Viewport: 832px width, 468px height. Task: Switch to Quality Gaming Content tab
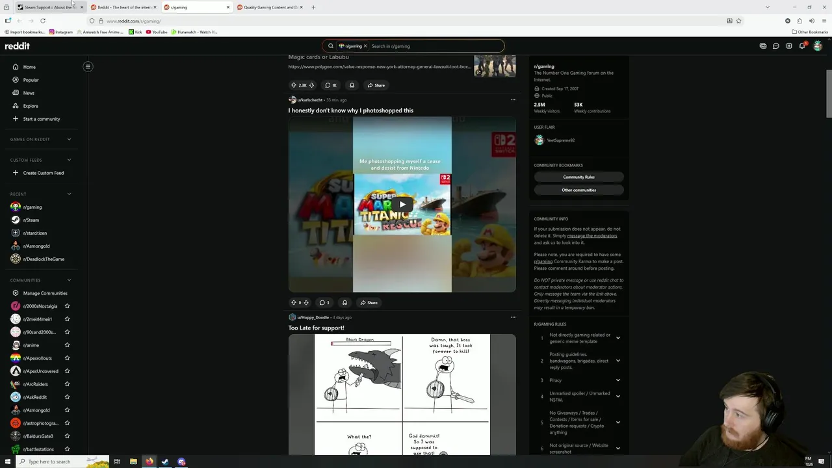coord(270,7)
